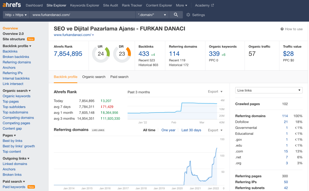Screen dimensions: 309x191
Task: Collapse the Backlink profile sidebar section
Action: [x=17, y=46]
